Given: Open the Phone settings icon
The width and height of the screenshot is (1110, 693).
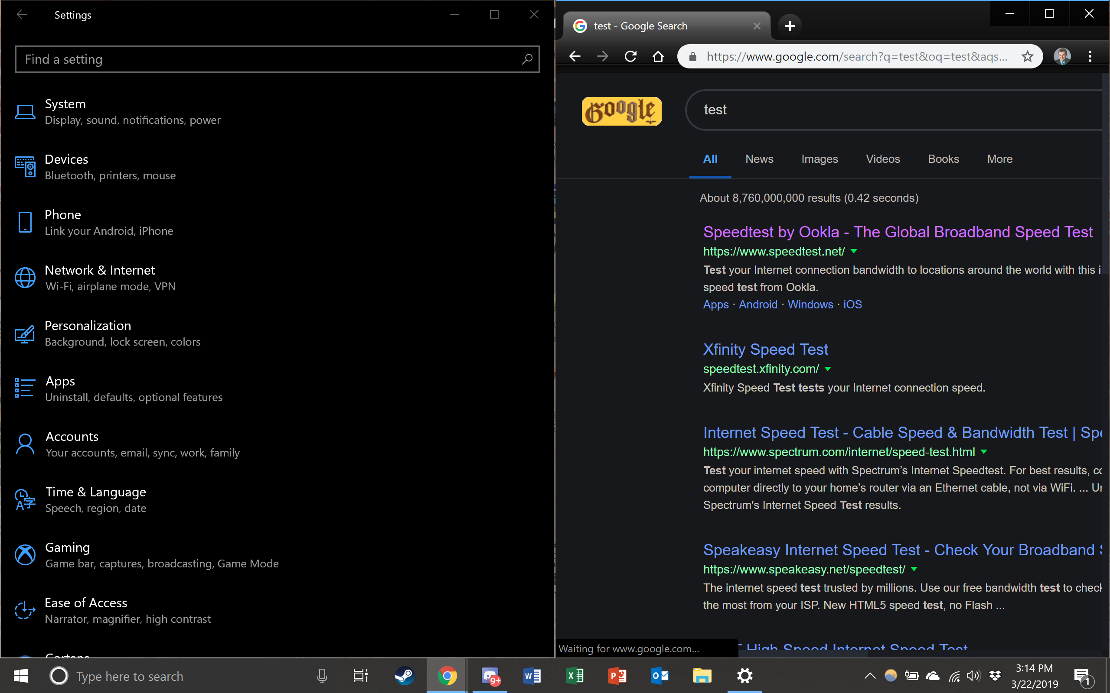Looking at the screenshot, I should click(x=25, y=222).
